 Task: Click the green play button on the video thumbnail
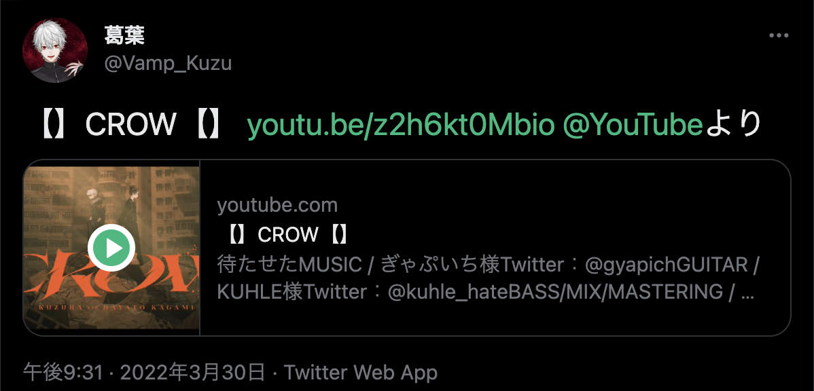click(111, 247)
